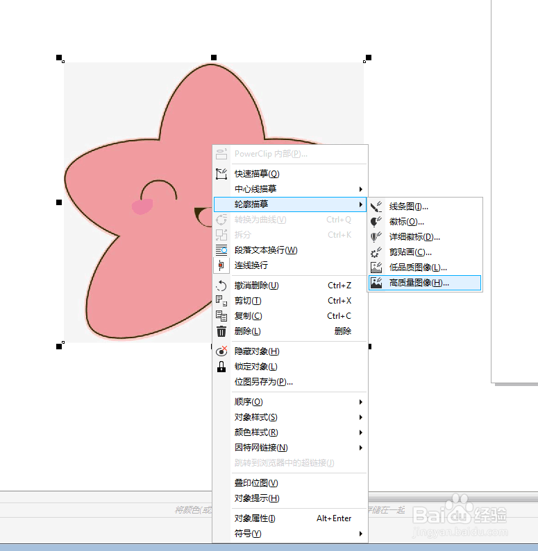Click the 轮廓描摹 submenu arrow

[x=361, y=204]
